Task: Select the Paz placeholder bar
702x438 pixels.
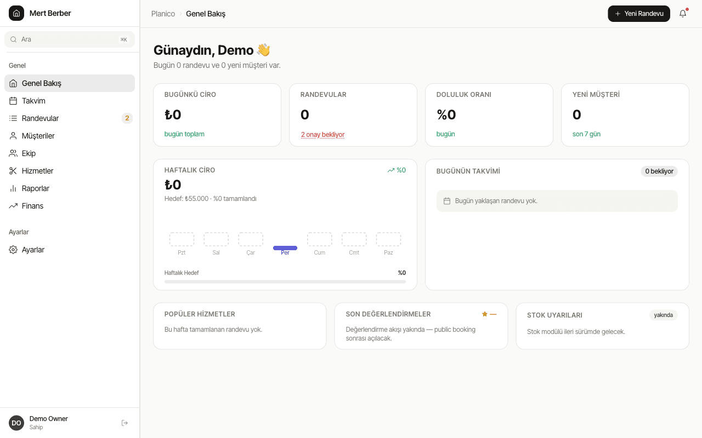Action: click(x=388, y=239)
